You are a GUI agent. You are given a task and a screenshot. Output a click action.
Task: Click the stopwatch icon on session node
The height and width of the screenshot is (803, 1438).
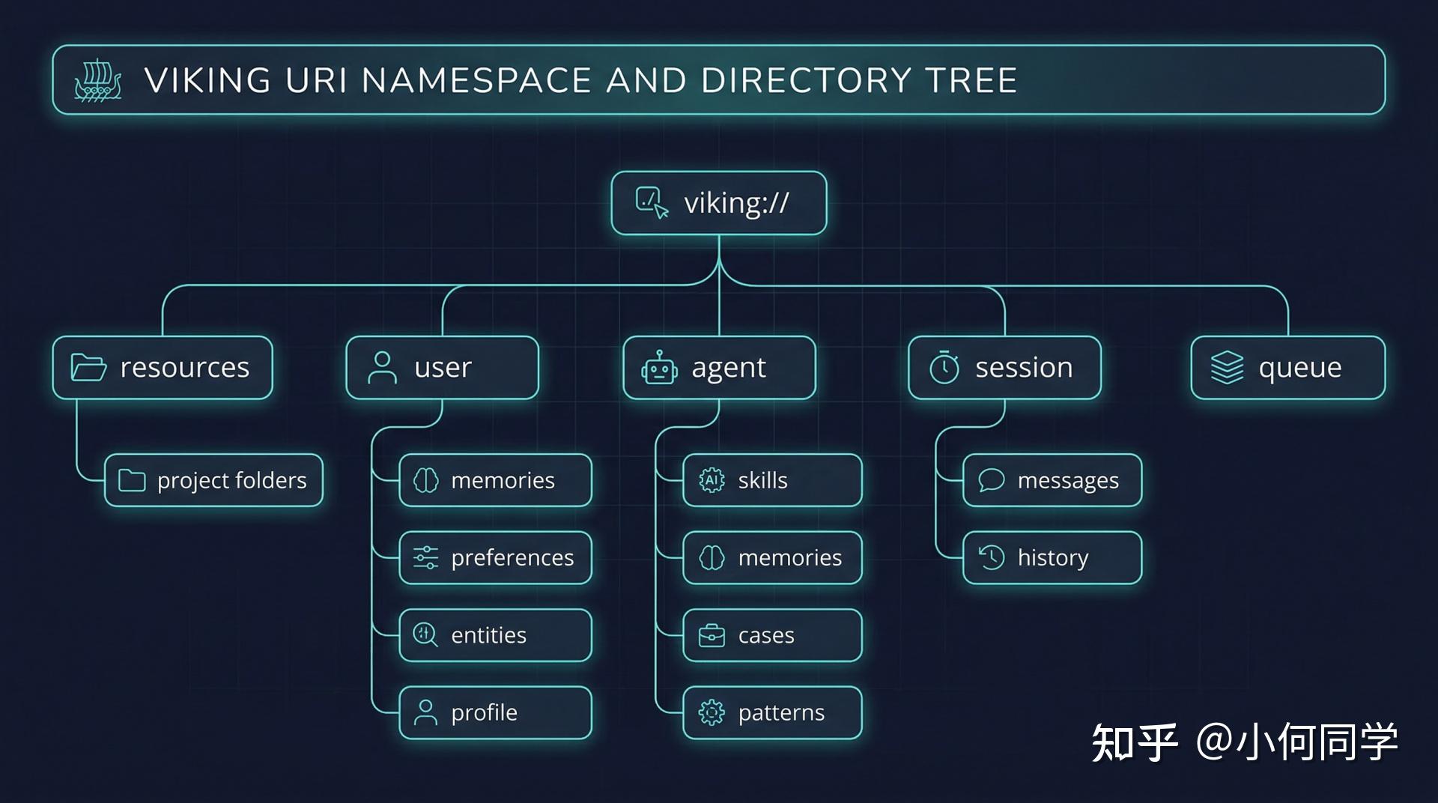pyautogui.click(x=944, y=367)
